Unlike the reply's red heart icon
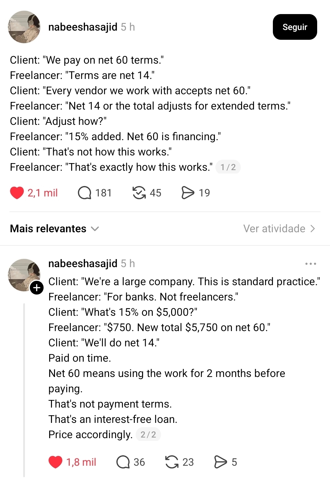330x481 pixels. point(55,462)
